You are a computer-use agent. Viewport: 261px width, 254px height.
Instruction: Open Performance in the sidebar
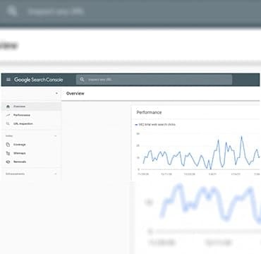[31, 115]
